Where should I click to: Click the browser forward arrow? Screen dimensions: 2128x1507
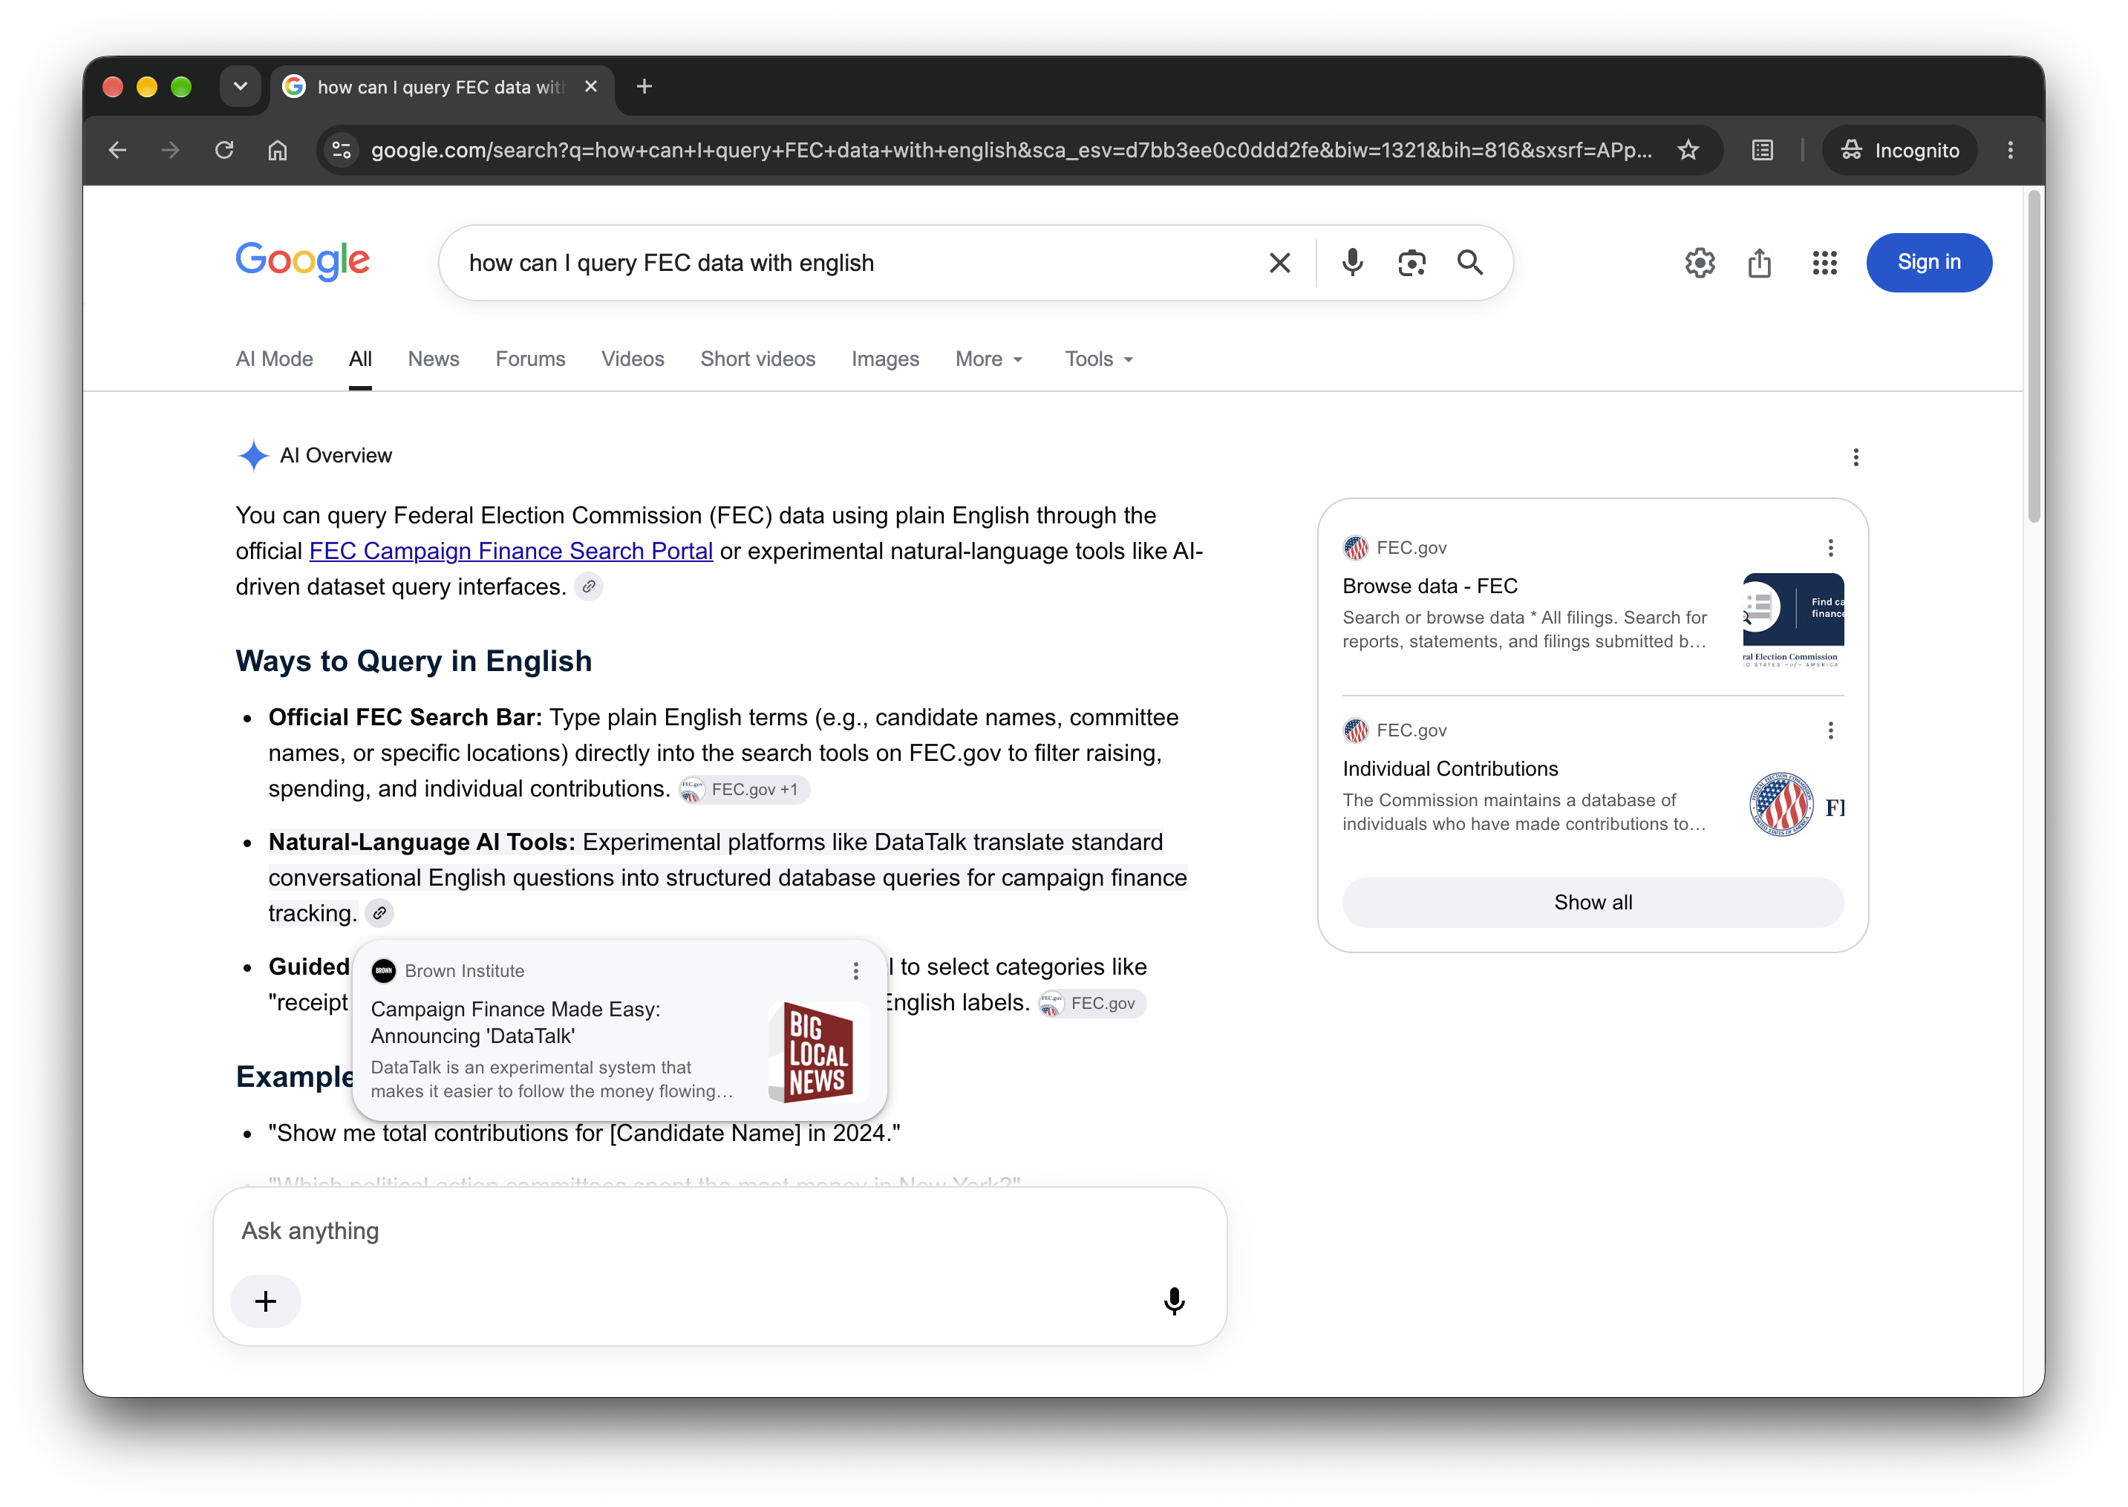pyautogui.click(x=171, y=150)
